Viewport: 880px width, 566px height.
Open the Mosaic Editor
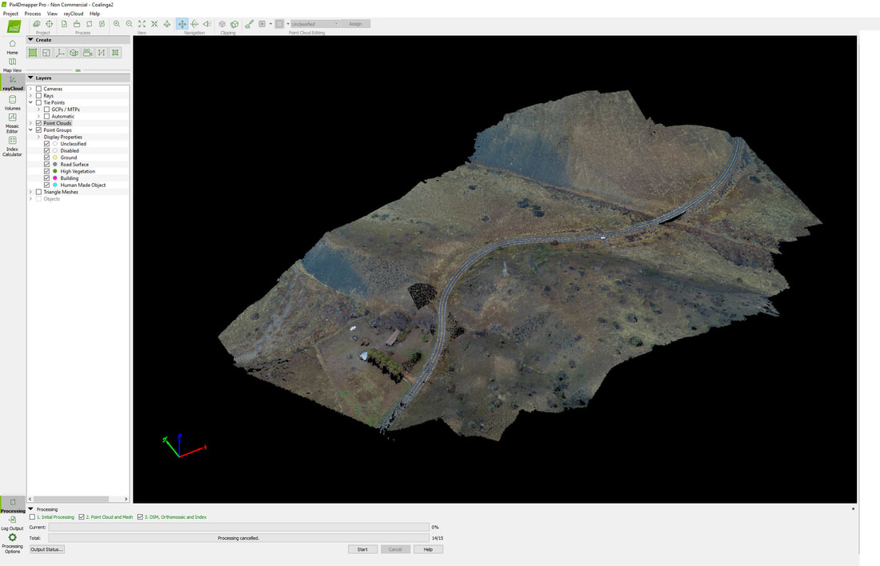tap(12, 118)
